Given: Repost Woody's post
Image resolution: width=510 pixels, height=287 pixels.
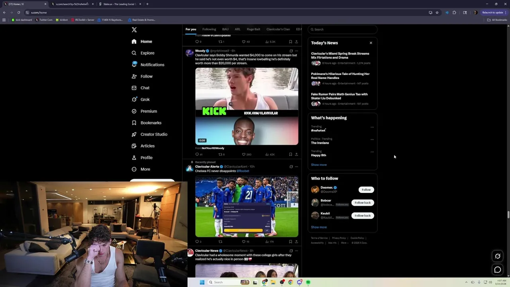Looking at the screenshot, I should click(x=222, y=154).
